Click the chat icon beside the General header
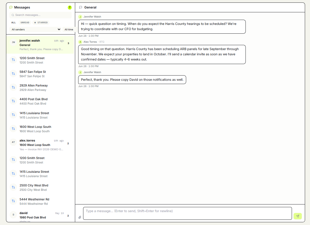This screenshot has height=225, width=310. (80, 7)
